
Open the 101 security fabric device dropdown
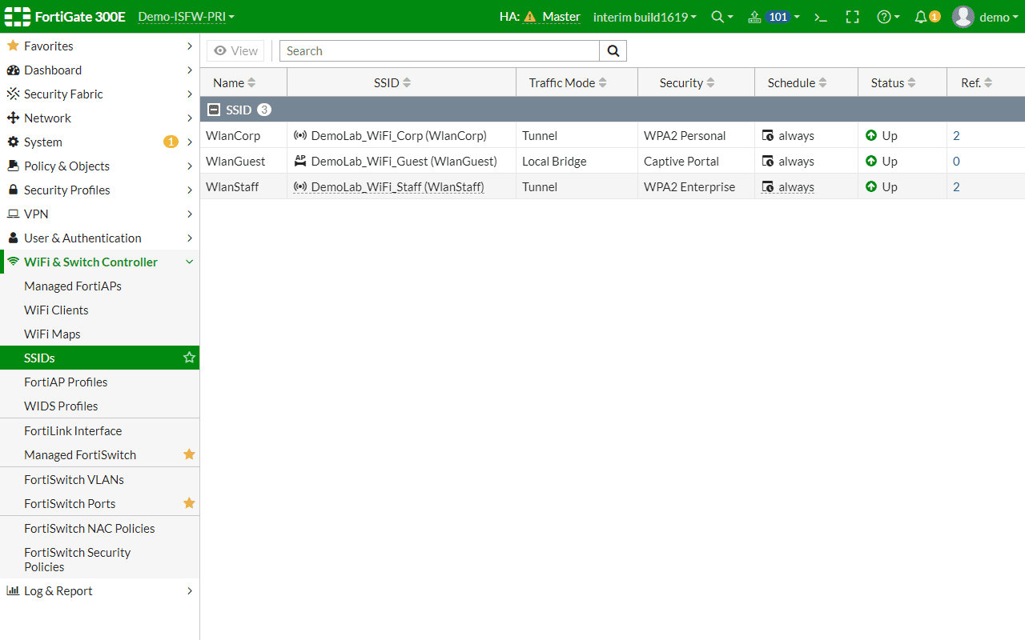[x=774, y=17]
